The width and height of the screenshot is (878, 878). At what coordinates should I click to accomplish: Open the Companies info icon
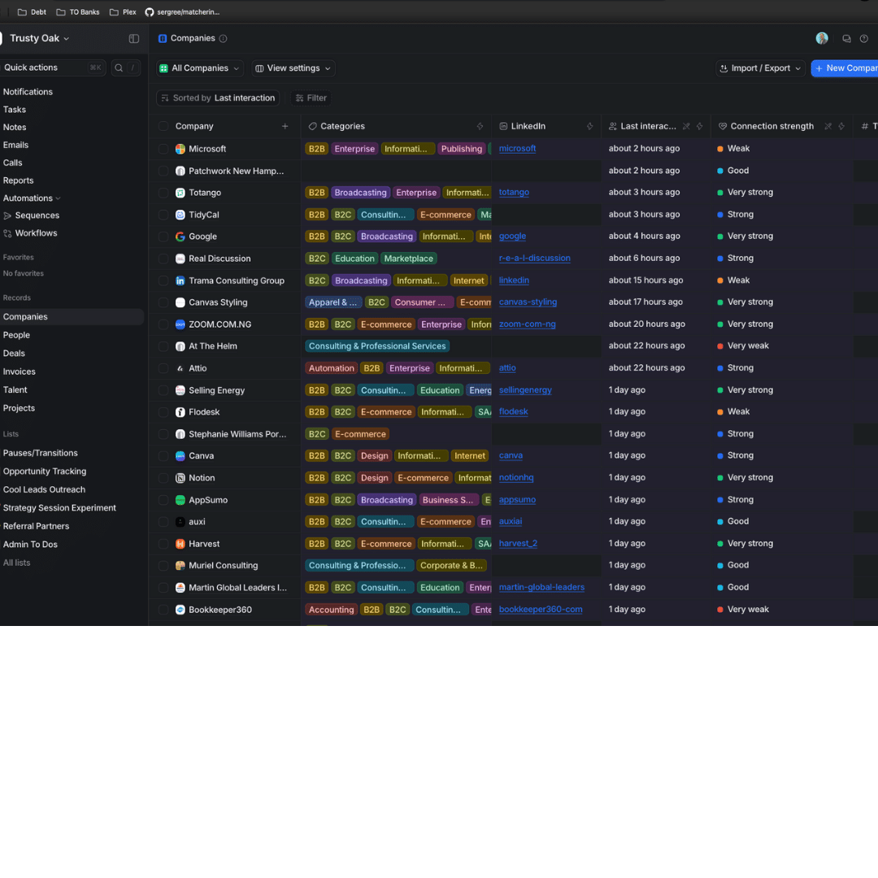(223, 39)
